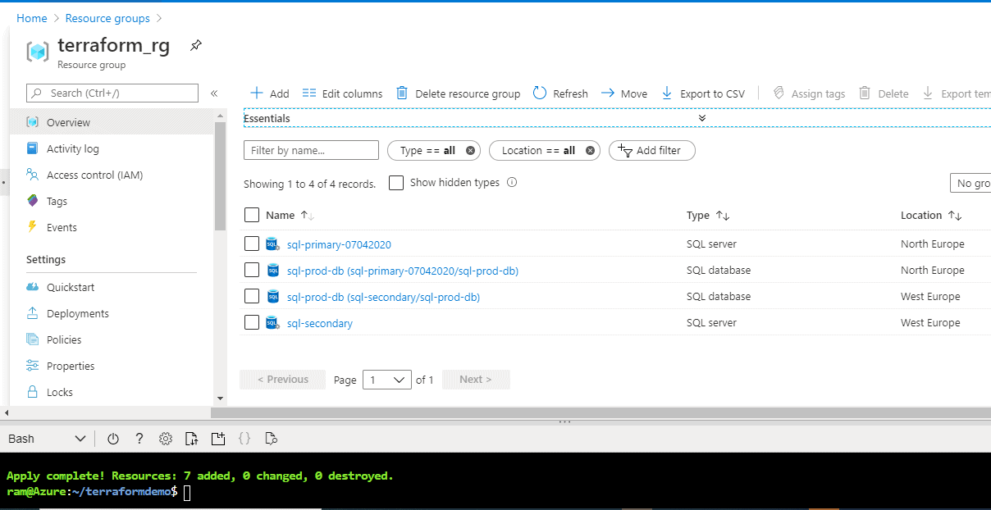The height and width of the screenshot is (510, 991).
Task: Click the SQL icon beside sql-secondary
Action: point(273,323)
